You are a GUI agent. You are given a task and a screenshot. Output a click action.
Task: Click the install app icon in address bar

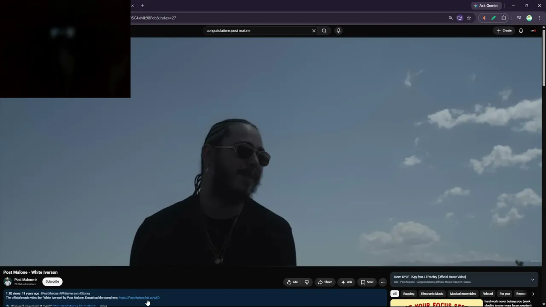pos(459,18)
